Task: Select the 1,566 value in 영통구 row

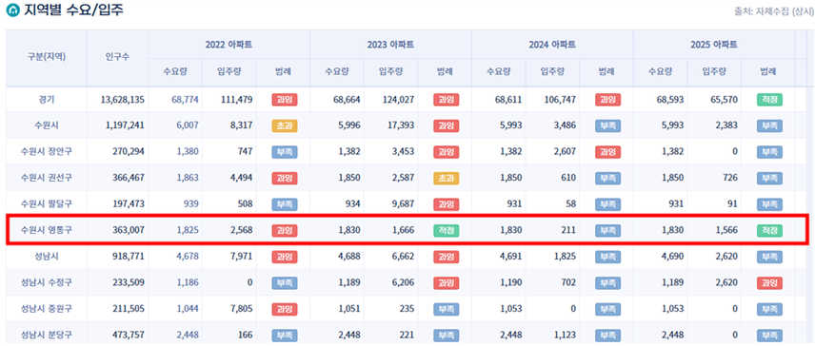Action: click(x=727, y=230)
